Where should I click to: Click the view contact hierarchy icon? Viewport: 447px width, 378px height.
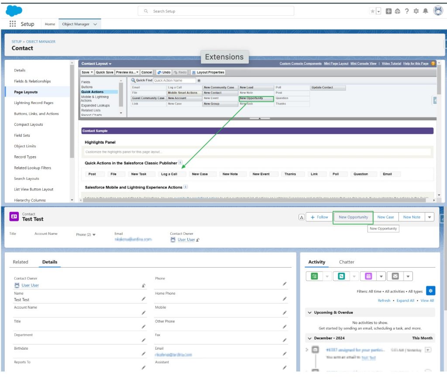301,217
